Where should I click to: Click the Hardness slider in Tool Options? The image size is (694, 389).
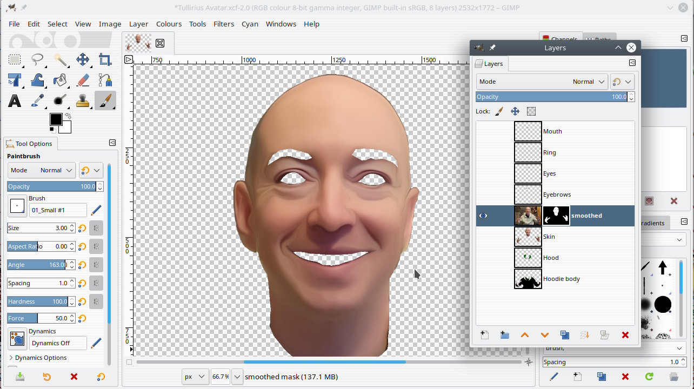point(37,301)
